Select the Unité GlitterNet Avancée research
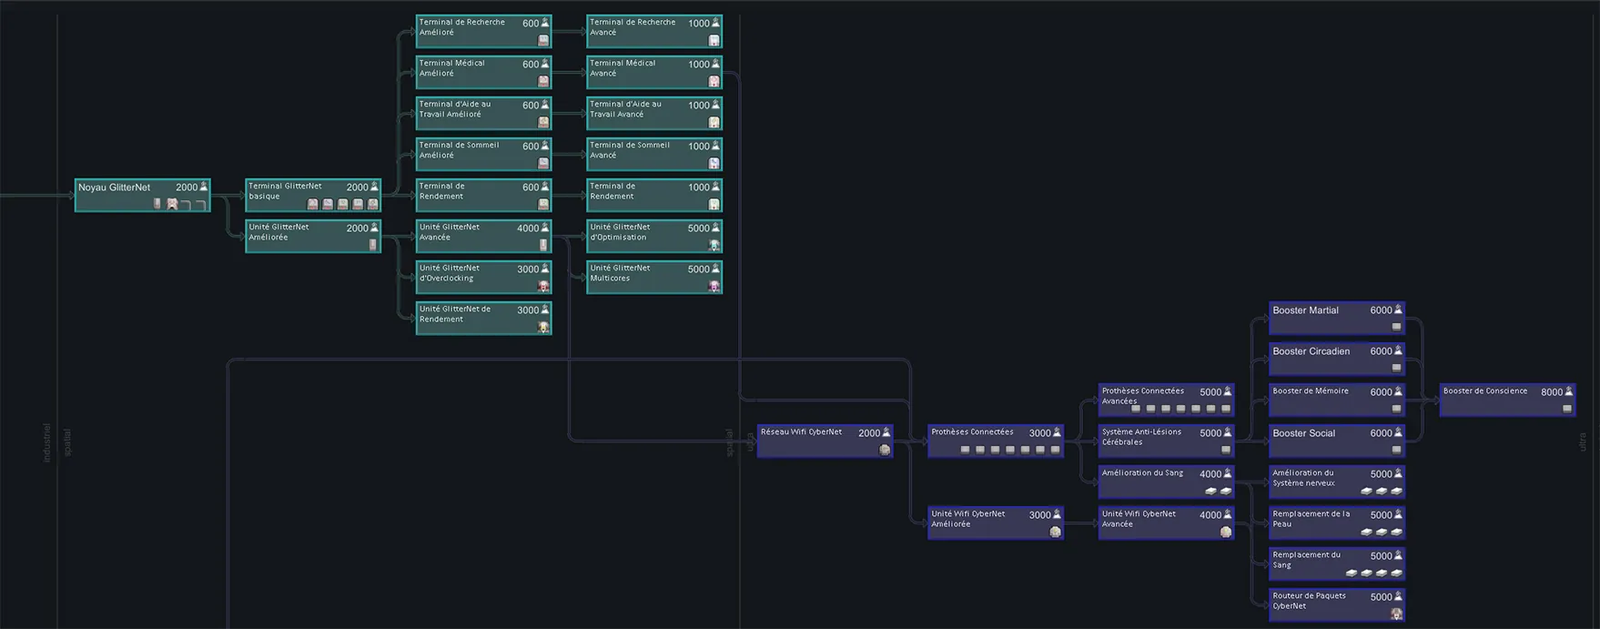The width and height of the screenshot is (1600, 629). click(483, 236)
